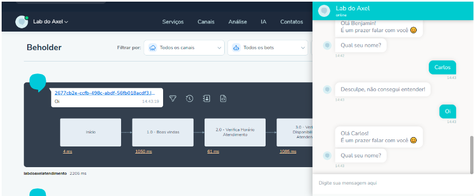The height and width of the screenshot is (196, 474).
Task: Click the bot avatar beside Desculpe message
Action: [x=327, y=89]
